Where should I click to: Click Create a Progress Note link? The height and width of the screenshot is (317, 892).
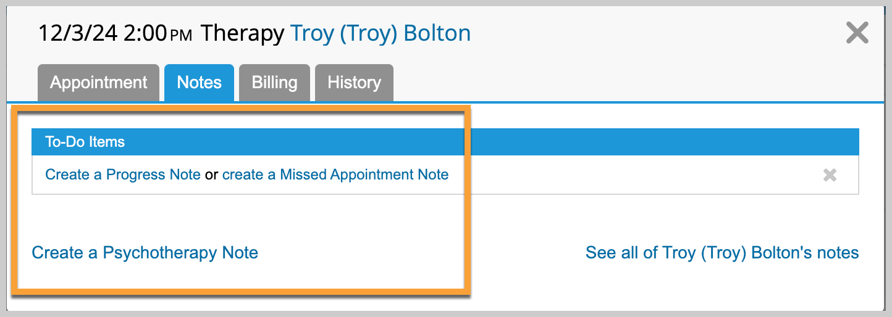[x=122, y=175]
